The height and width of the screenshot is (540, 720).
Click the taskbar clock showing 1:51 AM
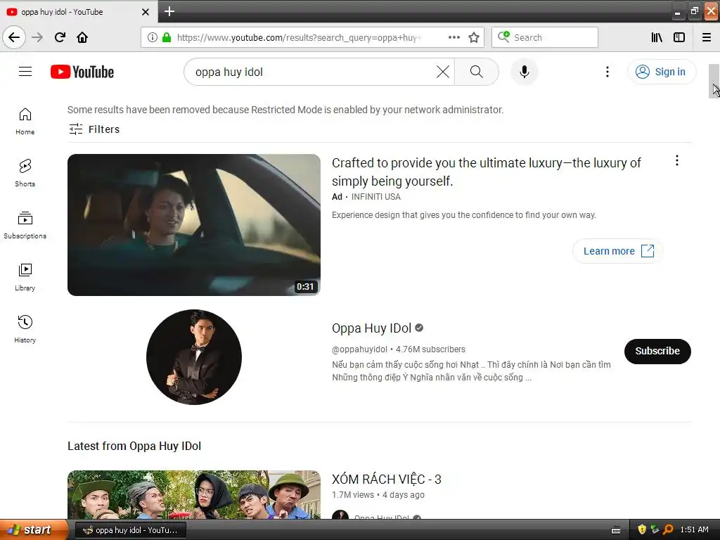coord(694,529)
